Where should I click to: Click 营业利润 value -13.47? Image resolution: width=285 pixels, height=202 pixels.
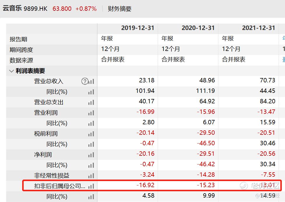tap(266, 112)
